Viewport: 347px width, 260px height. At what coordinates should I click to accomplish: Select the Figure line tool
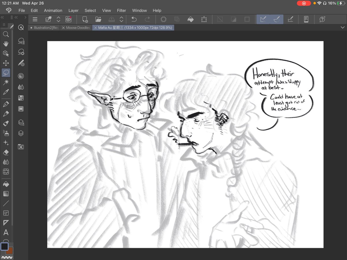pos(6,203)
